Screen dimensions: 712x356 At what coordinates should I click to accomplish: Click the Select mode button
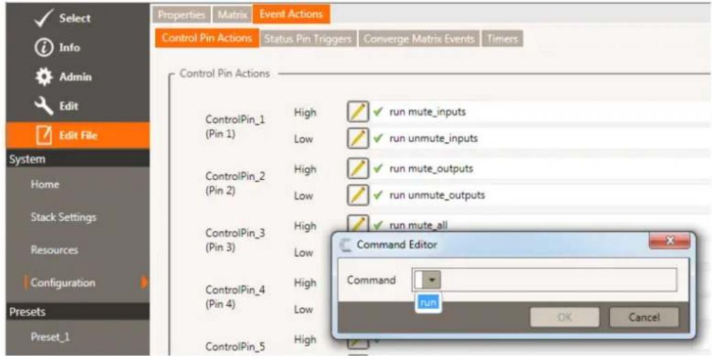pyautogui.click(x=77, y=18)
